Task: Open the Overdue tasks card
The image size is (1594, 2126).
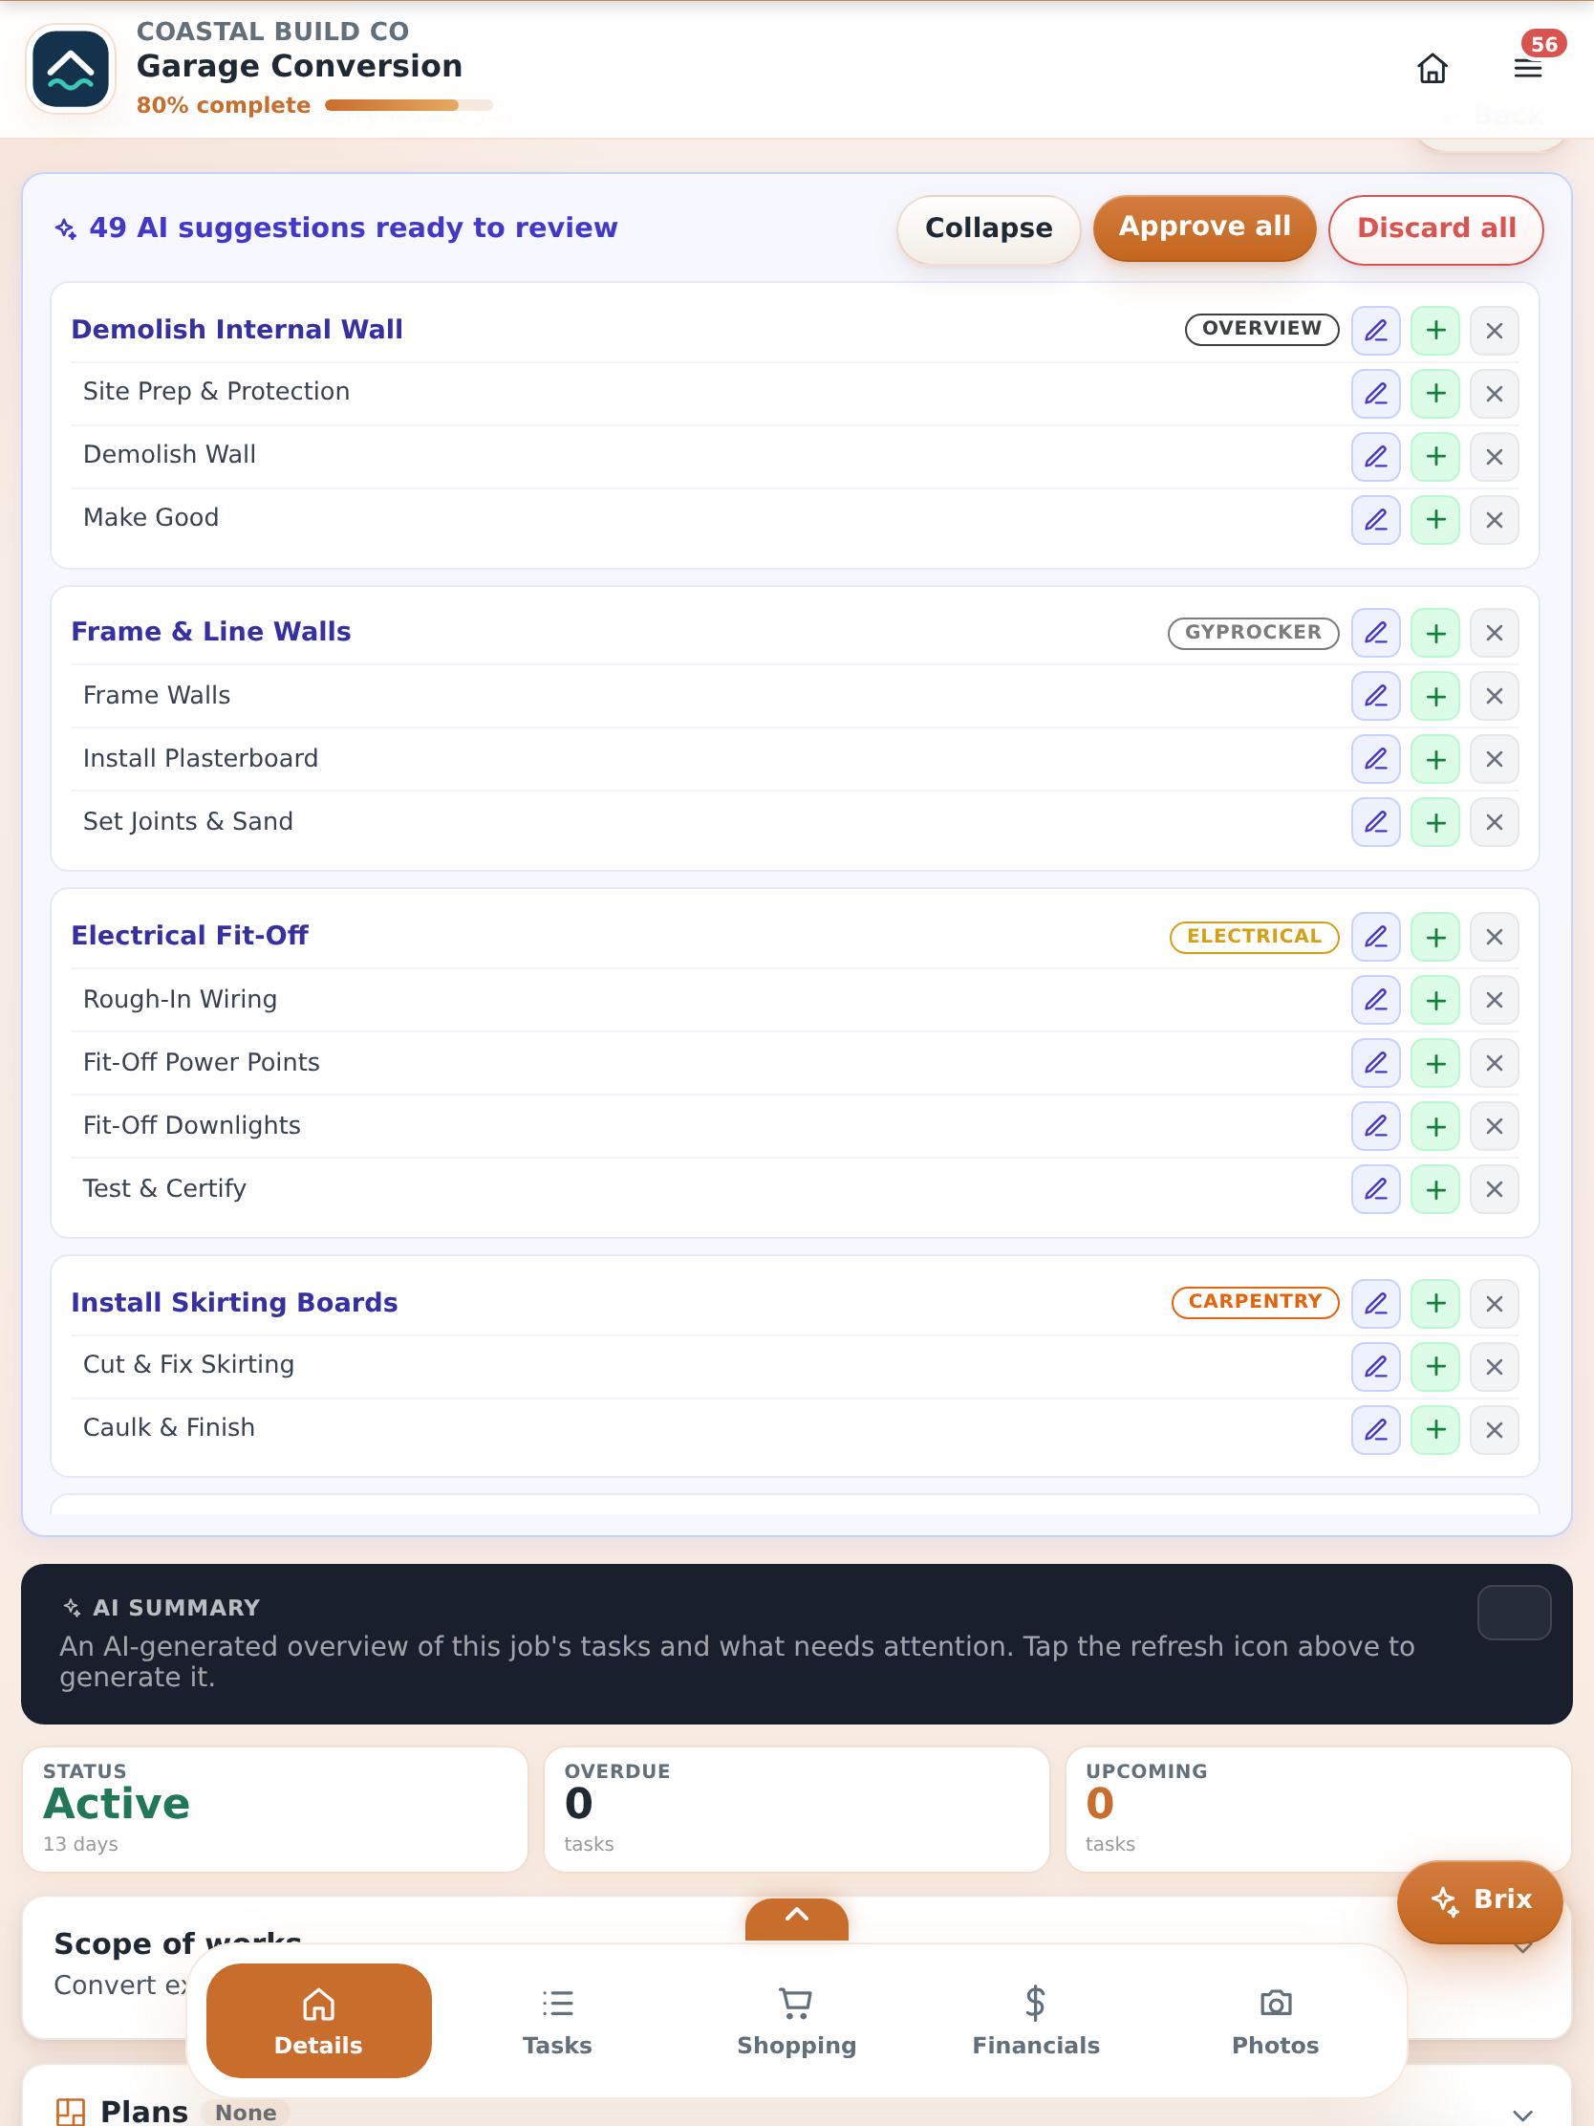Action: pos(796,1810)
